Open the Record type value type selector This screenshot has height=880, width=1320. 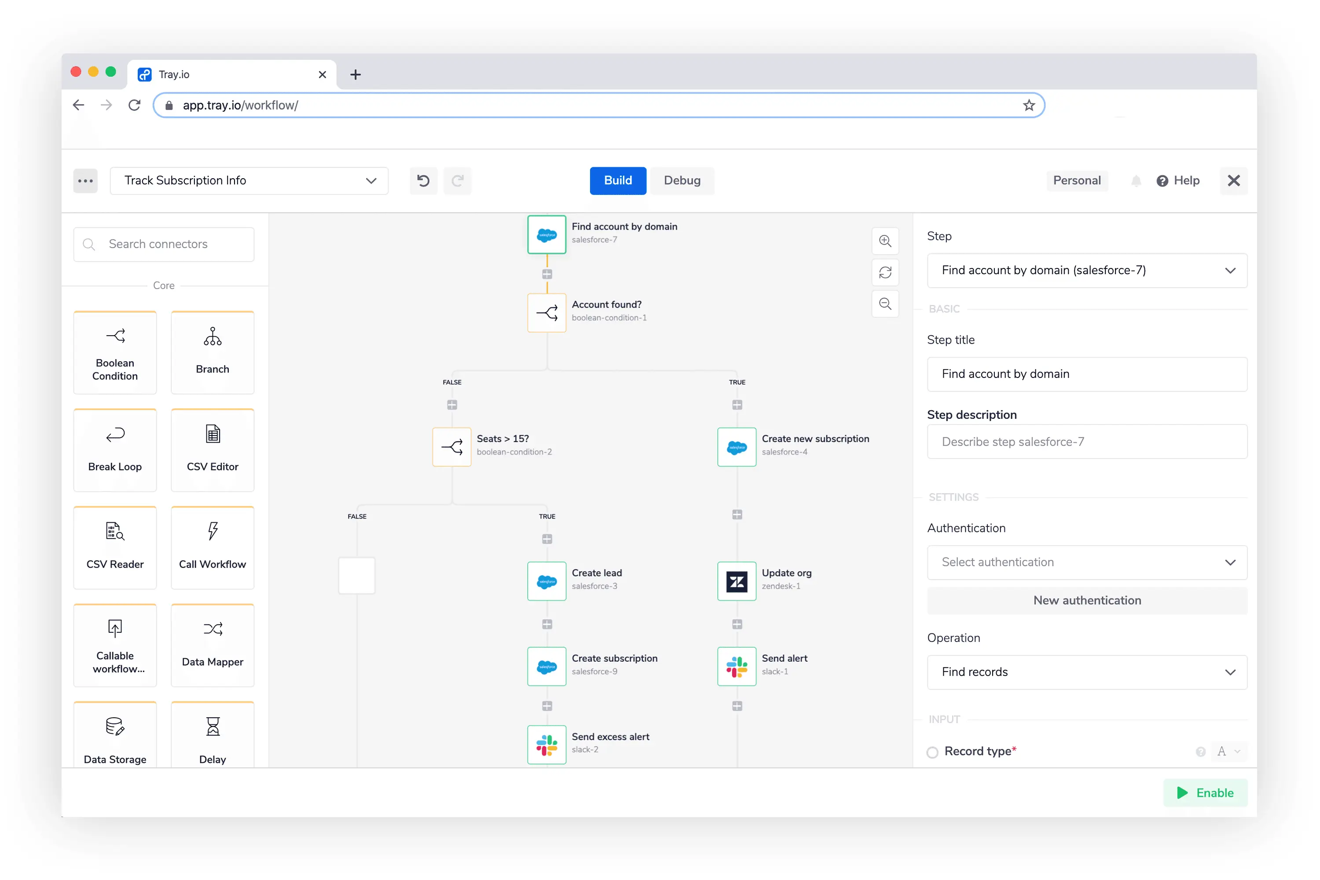[1228, 752]
